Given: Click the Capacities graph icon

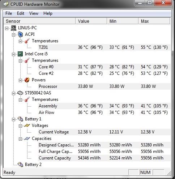Looking at the screenshot, I should (27, 138).
